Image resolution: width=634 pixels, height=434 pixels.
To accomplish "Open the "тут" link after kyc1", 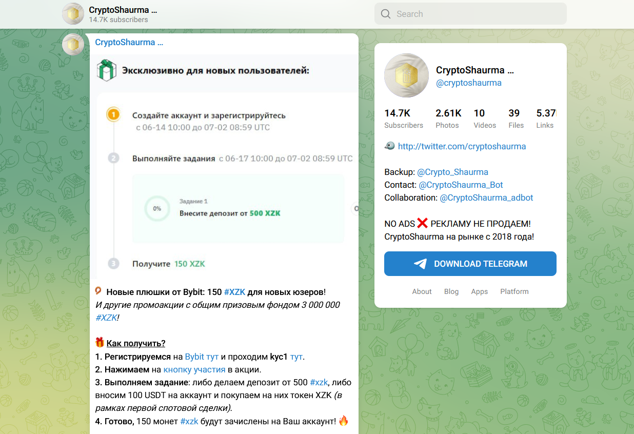I will click(x=296, y=357).
